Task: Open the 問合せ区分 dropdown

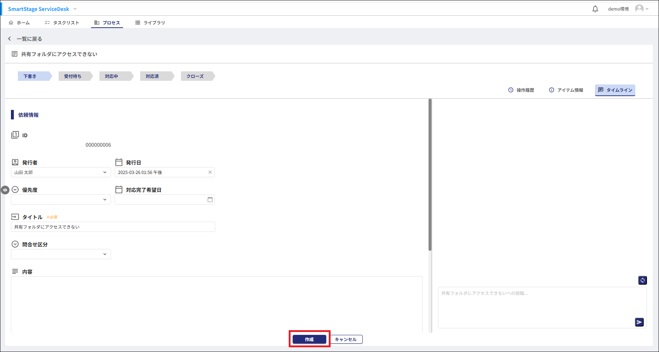Action: pyautogui.click(x=104, y=254)
